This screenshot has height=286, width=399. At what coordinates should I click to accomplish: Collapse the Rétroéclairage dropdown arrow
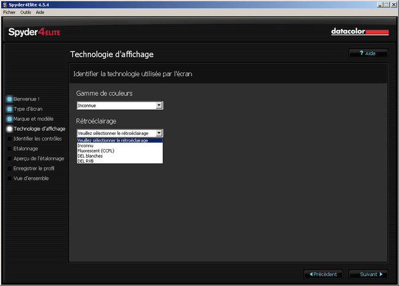[x=160, y=133]
